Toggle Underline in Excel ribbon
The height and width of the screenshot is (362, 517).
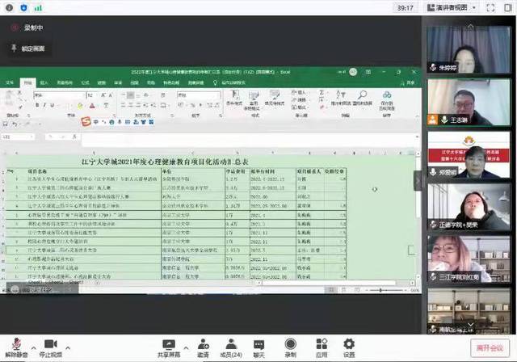(52, 105)
